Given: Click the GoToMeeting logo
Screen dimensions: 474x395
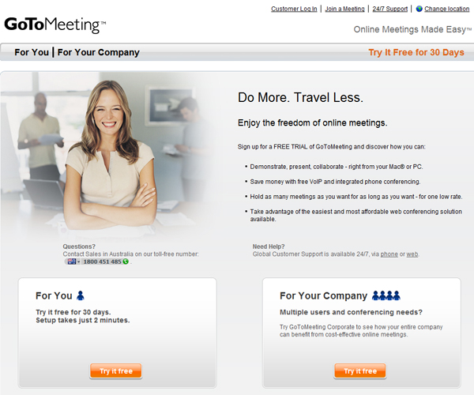Looking at the screenshot, I should pos(55,24).
